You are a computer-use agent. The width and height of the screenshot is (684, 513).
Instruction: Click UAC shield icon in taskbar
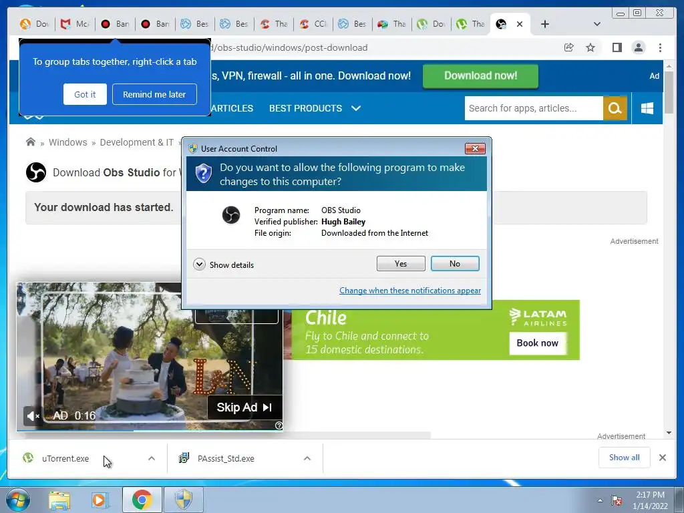(x=184, y=500)
